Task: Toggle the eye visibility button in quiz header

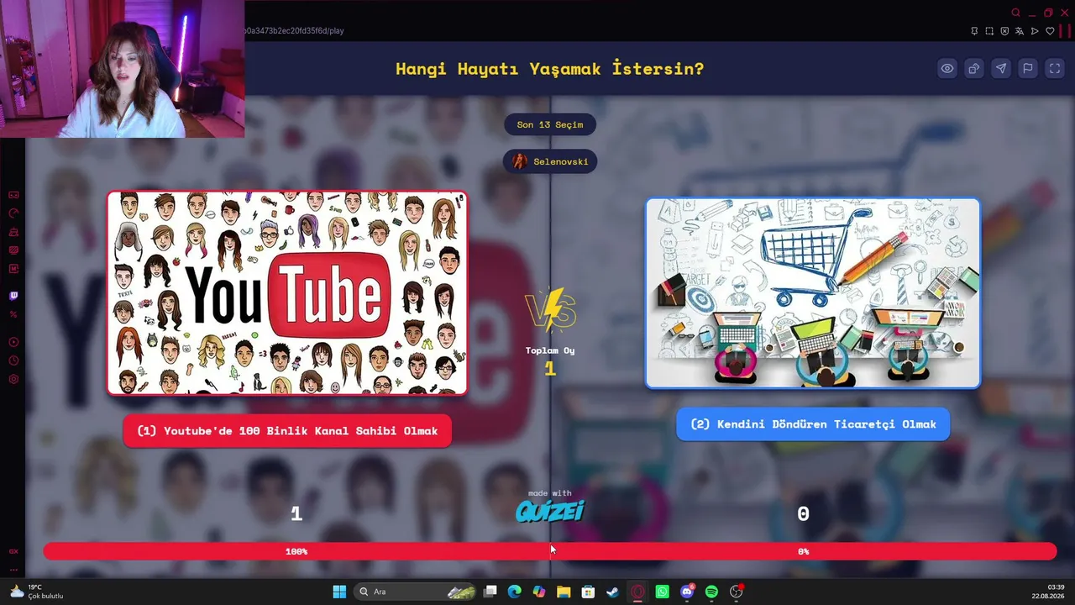Action: (x=947, y=69)
